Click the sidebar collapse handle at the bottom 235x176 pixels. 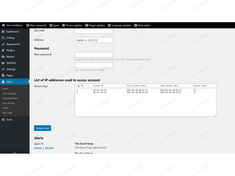tap(15, 153)
